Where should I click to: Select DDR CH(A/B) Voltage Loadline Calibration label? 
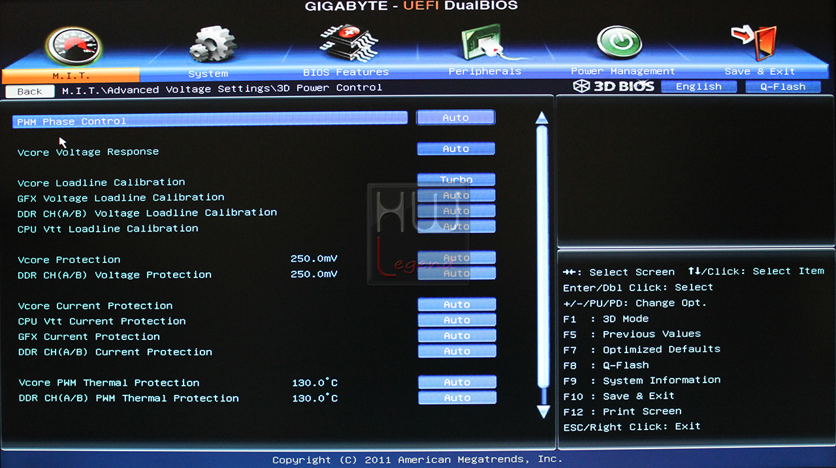coord(147,213)
